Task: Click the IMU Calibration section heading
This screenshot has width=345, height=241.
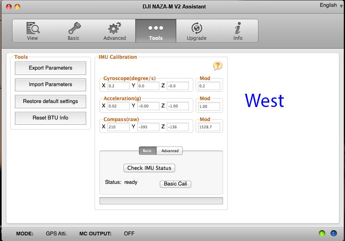Action: click(x=118, y=57)
